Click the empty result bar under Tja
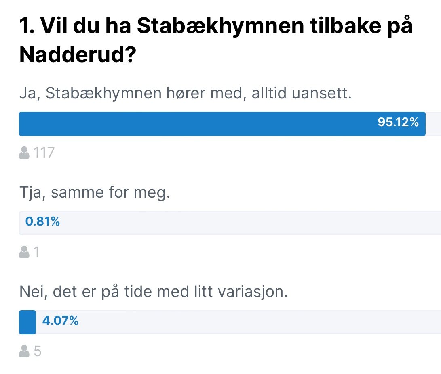Image resolution: width=441 pixels, height=374 pixels. [x=230, y=223]
